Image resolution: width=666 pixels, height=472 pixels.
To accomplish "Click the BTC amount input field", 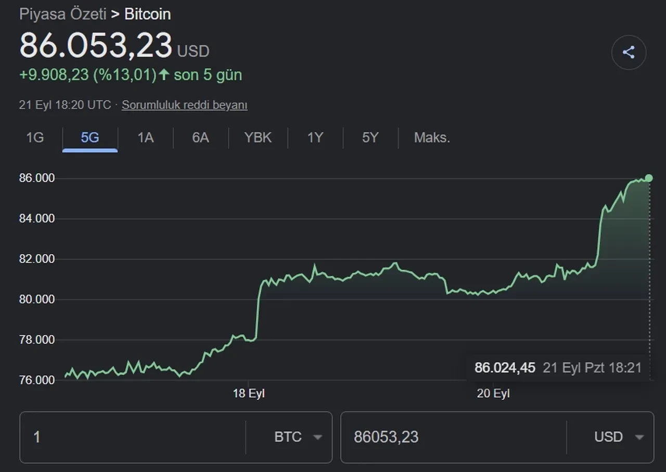I will (132, 437).
